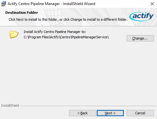The image size is (157, 119).
Task: Click the 'Install Actify Centro Pipeline Manager to:' label
Action: (x=55, y=32)
